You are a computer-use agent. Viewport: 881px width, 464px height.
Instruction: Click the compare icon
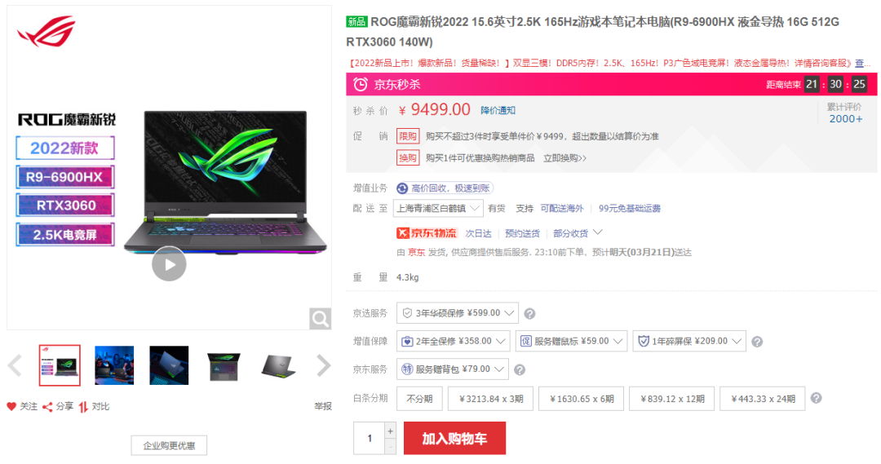click(x=83, y=407)
